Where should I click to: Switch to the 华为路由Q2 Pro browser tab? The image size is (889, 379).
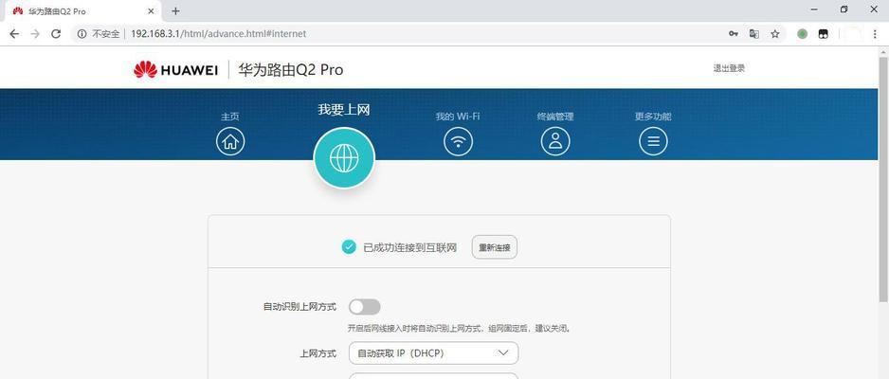click(82, 10)
